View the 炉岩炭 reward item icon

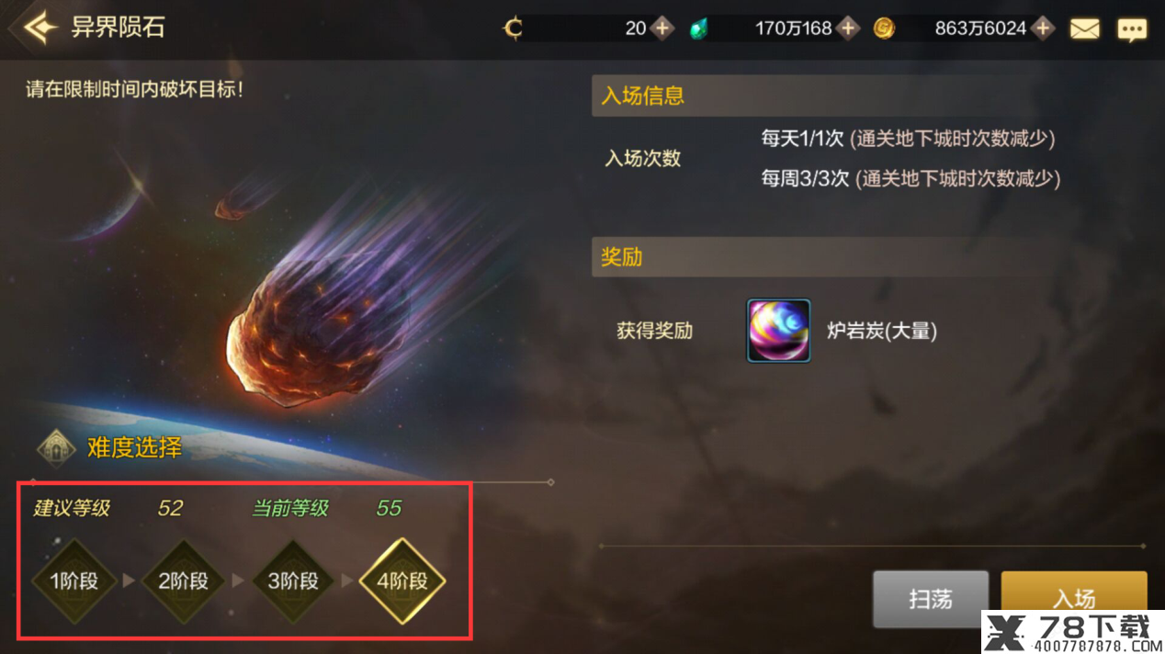tap(778, 331)
